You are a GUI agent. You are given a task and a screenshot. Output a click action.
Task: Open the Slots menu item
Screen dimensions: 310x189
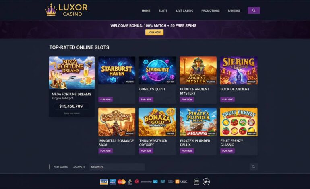[163, 11]
